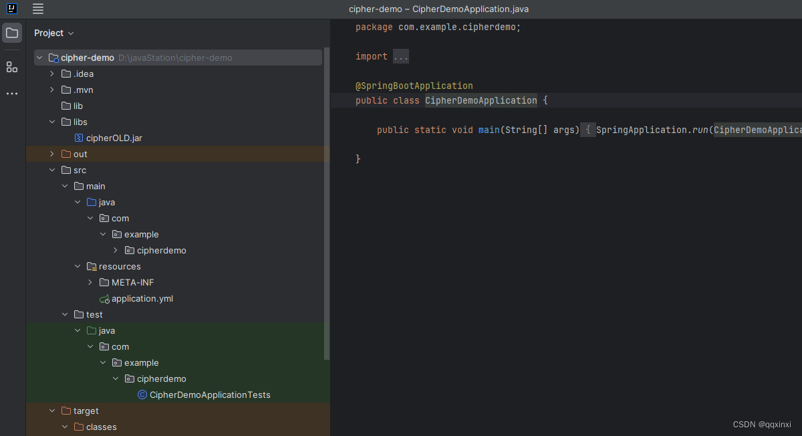Viewport: 802px width, 436px height.
Task: Click the example package icon under test
Action: click(117, 362)
